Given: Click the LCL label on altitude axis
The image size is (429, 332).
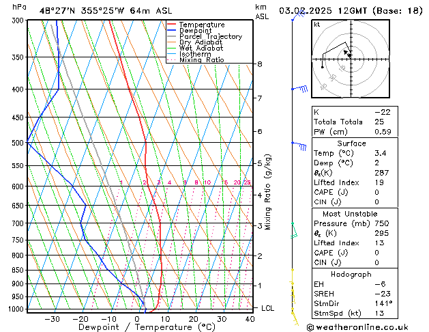Looking at the screenshot, I should pos(268,308).
